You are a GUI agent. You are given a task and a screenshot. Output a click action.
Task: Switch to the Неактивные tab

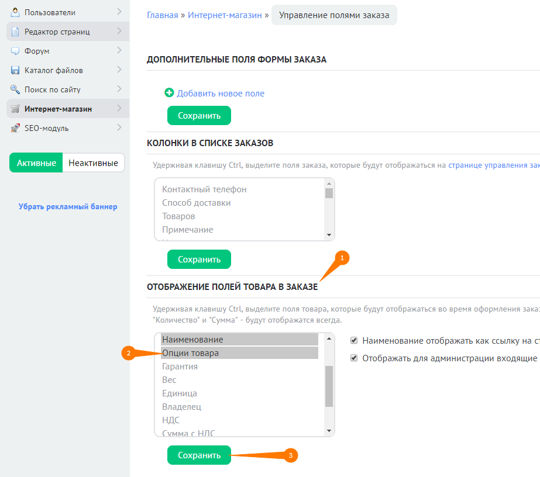click(x=93, y=163)
